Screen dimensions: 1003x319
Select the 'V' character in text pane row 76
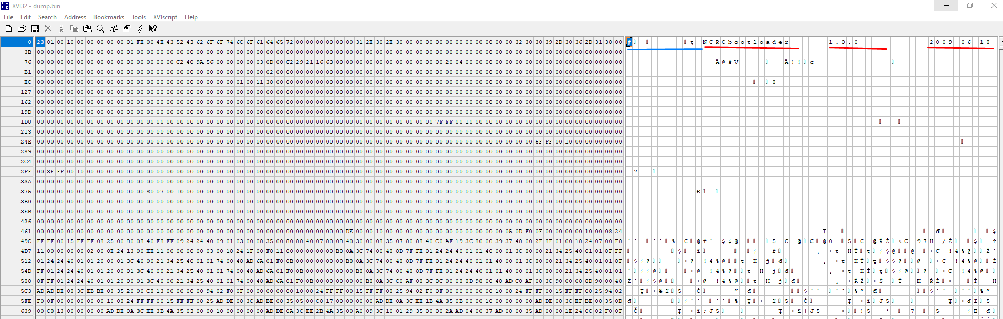tap(737, 62)
